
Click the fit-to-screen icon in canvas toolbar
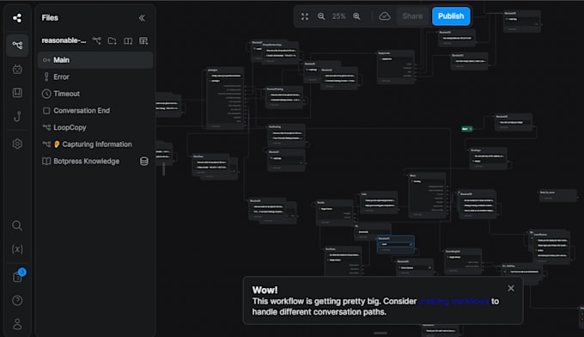click(305, 16)
